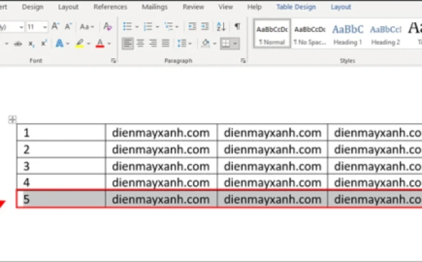422x262 pixels.
Task: Decrease the paragraph indent
Action: click(192, 27)
